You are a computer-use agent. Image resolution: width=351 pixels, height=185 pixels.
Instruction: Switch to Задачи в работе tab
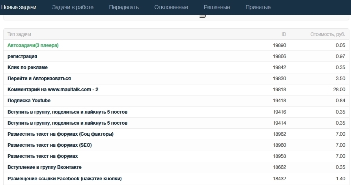pyautogui.click(x=72, y=7)
